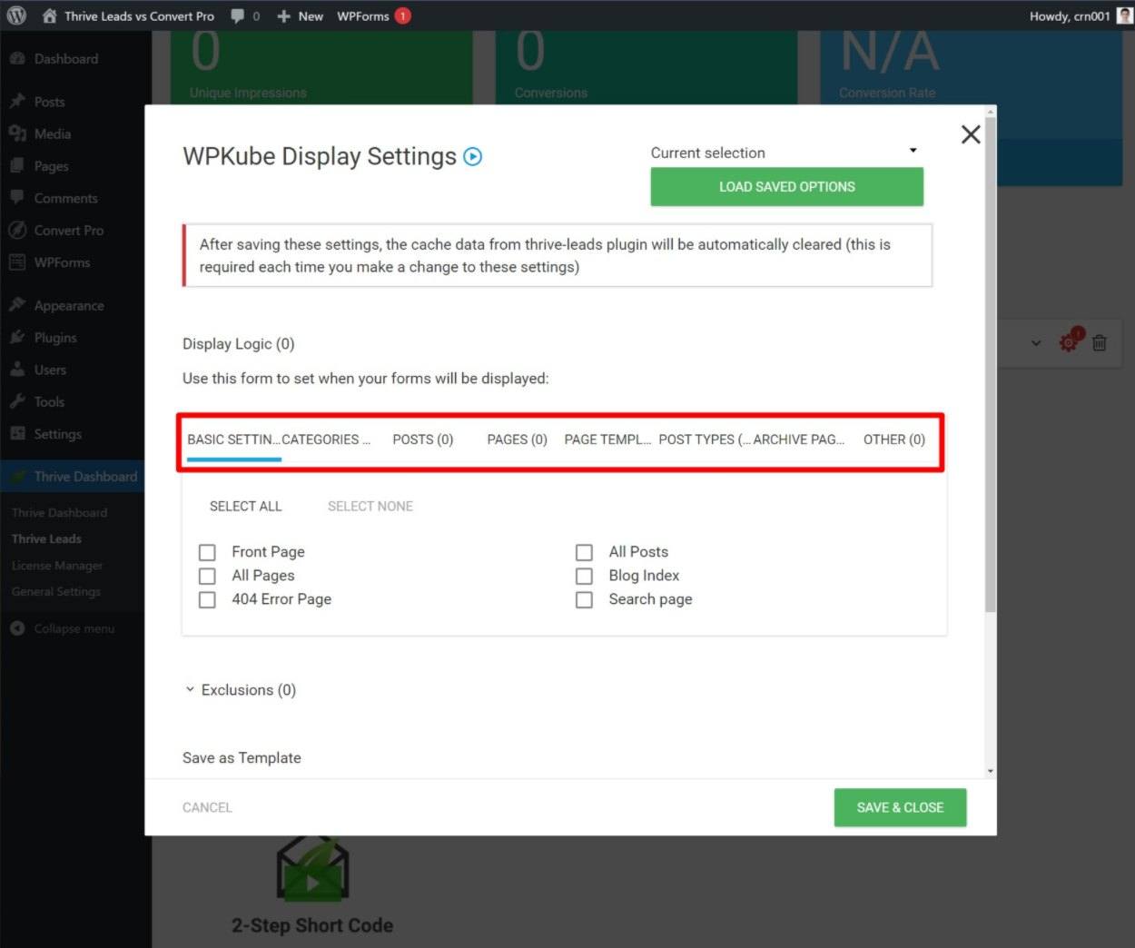Click the Load Saved Options button

786,186
